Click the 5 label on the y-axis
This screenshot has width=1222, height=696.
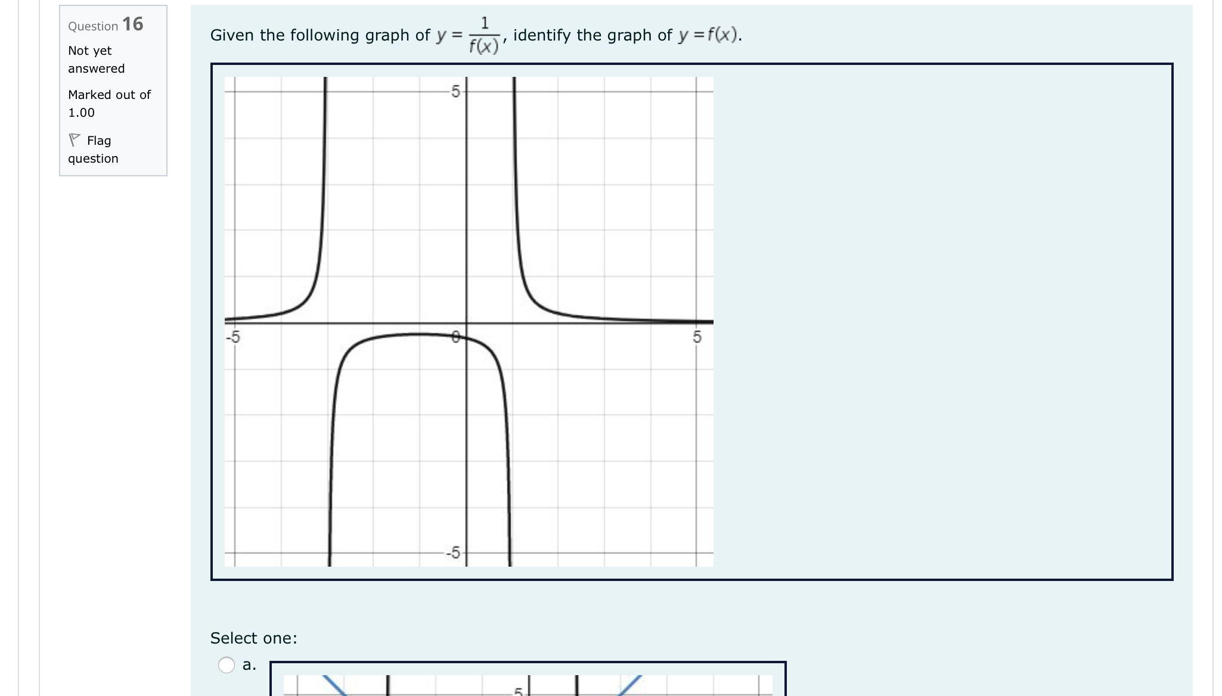tap(455, 91)
